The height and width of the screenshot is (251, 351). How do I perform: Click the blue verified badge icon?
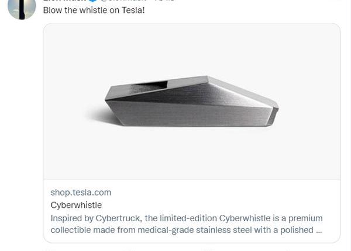(x=92, y=1)
